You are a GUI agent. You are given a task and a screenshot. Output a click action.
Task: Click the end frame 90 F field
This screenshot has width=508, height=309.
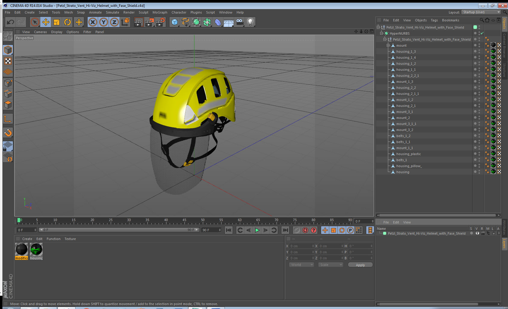(211, 230)
